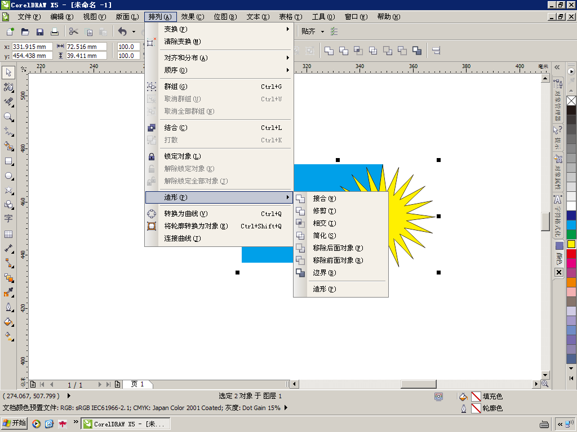Select the Eyedropper tool
The height and width of the screenshot is (432, 577).
coord(8,292)
